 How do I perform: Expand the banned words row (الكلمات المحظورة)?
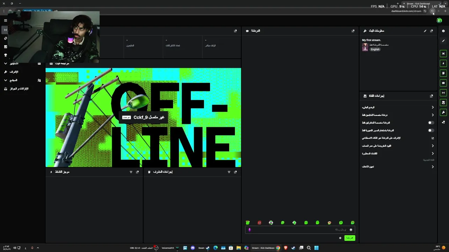[398, 154]
